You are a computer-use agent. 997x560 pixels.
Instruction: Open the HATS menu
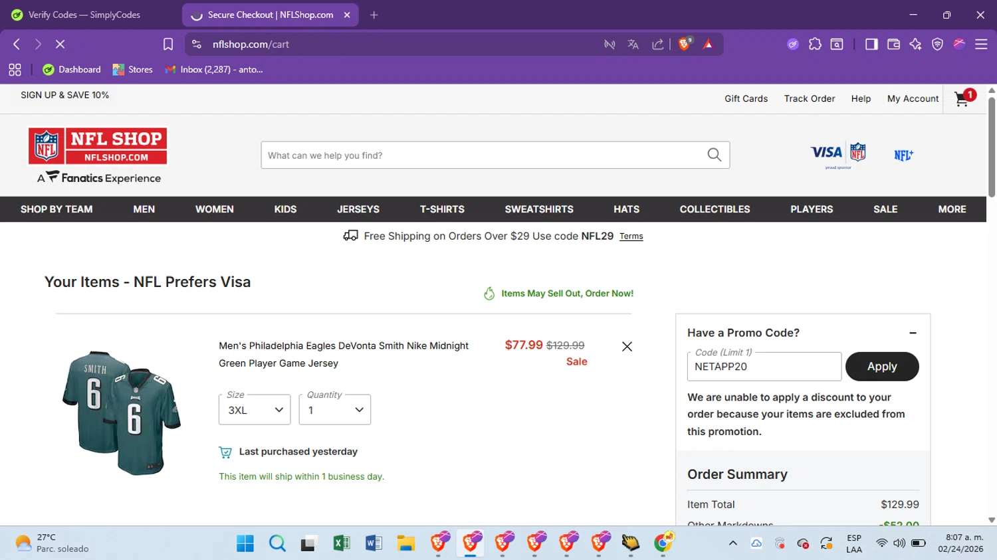point(626,209)
